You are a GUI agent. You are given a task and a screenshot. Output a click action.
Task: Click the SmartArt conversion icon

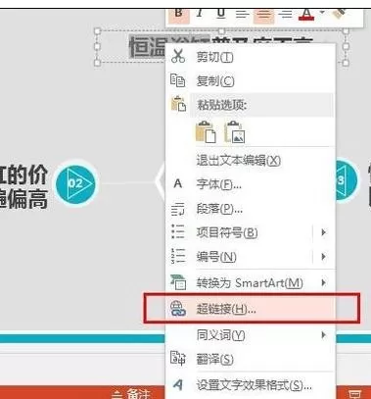coord(178,282)
